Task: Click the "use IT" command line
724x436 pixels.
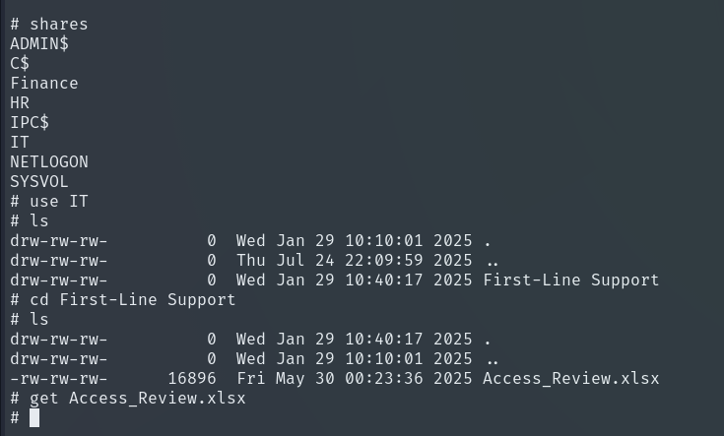Action: pos(58,201)
